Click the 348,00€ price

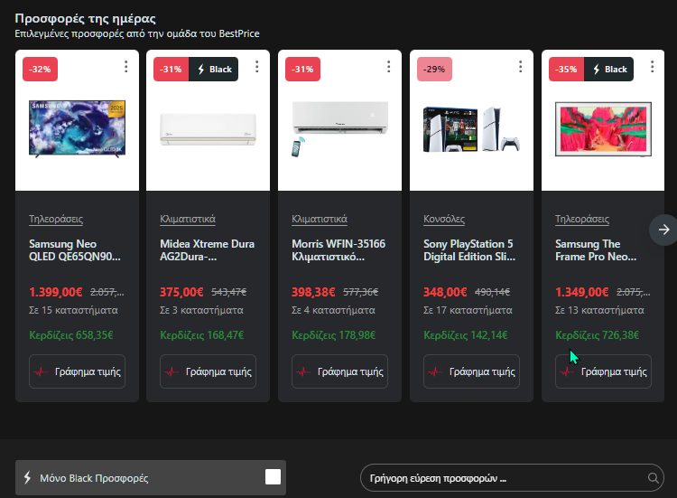pos(445,292)
